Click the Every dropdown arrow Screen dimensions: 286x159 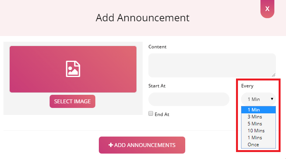coord(272,99)
